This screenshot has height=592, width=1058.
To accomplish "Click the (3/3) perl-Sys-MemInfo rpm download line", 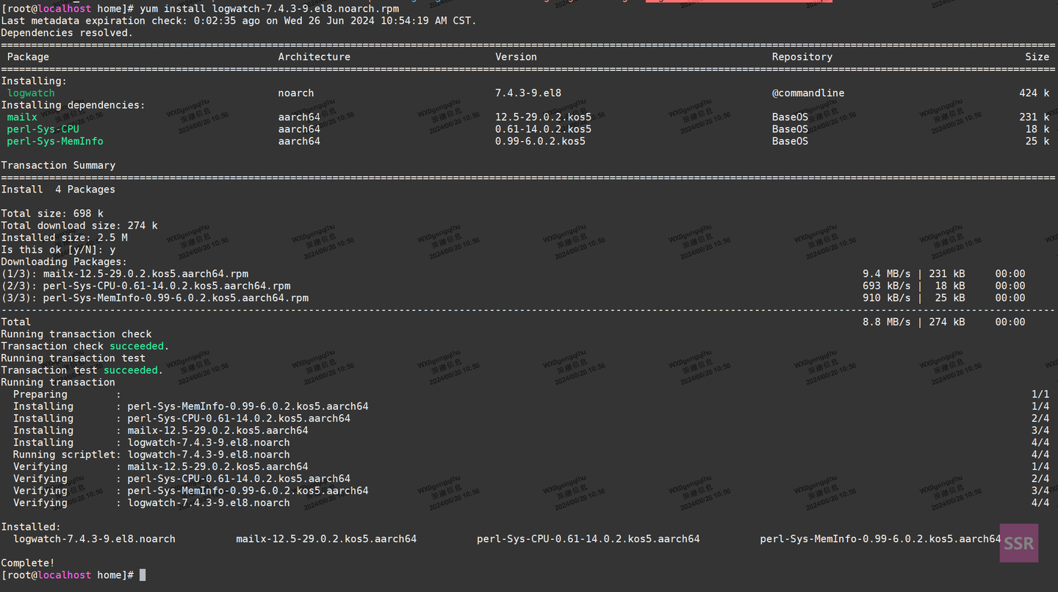I will pos(154,298).
